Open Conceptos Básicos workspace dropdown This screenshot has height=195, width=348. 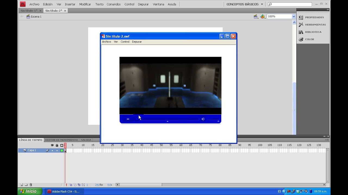[x=245, y=4]
